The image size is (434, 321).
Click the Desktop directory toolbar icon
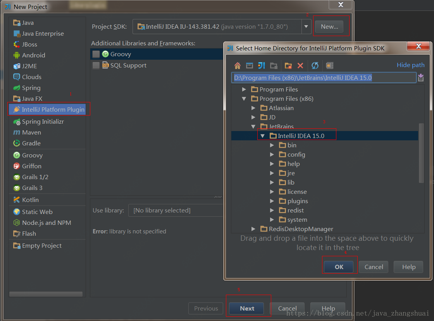point(250,66)
